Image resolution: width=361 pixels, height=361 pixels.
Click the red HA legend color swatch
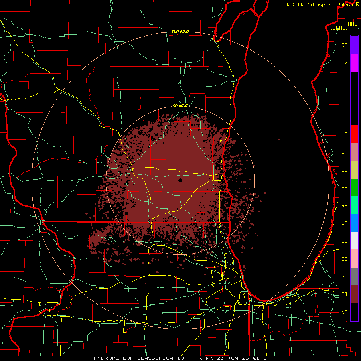[x=354, y=134]
